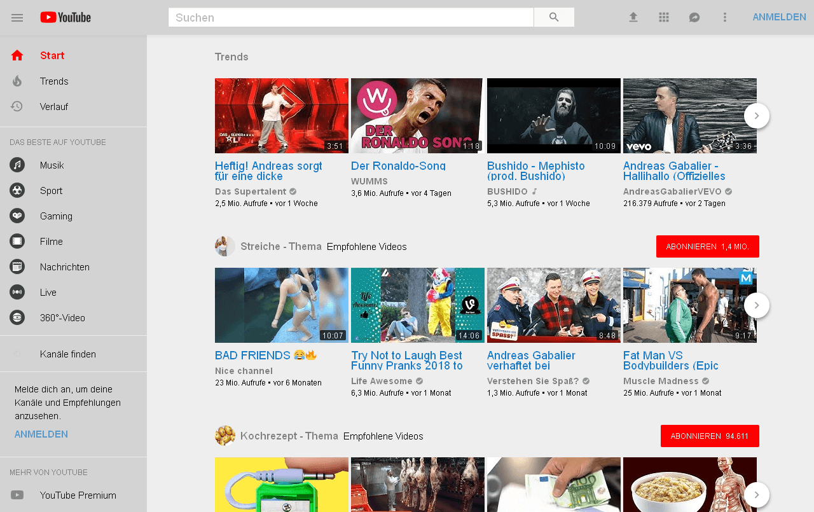This screenshot has width=814, height=512.
Task: Click the Nachrichten news icon
Action: pos(17,266)
